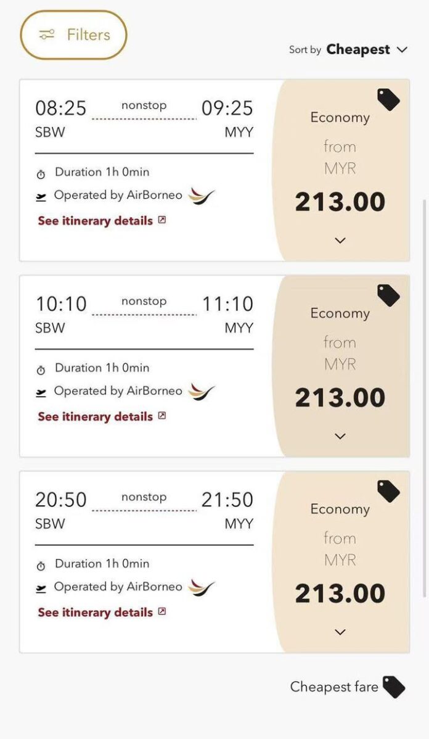Click the duration clock icon on 08:25 flight
The image size is (429, 739).
[41, 175]
